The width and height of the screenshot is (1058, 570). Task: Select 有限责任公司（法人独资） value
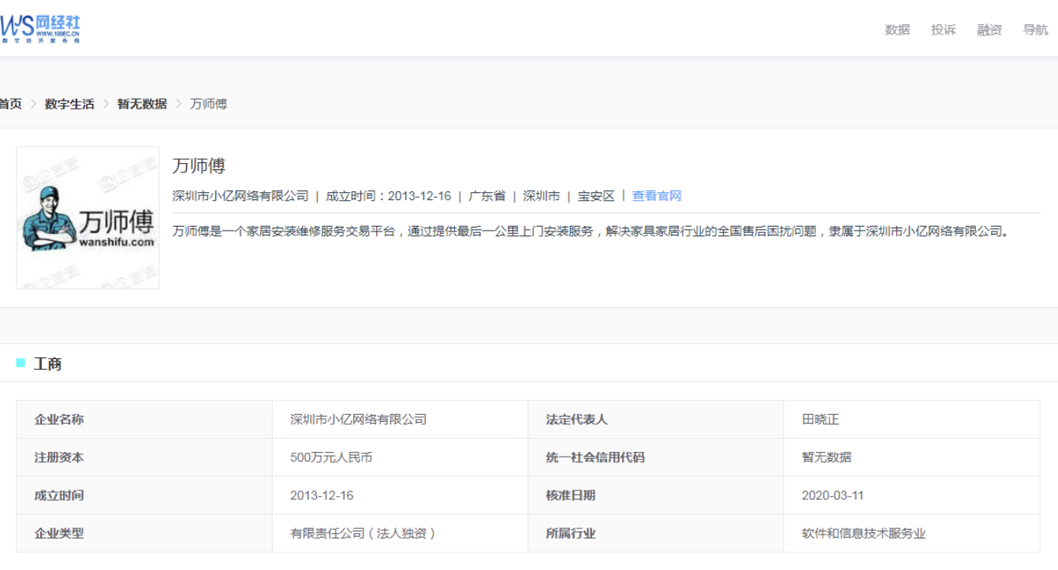363,533
